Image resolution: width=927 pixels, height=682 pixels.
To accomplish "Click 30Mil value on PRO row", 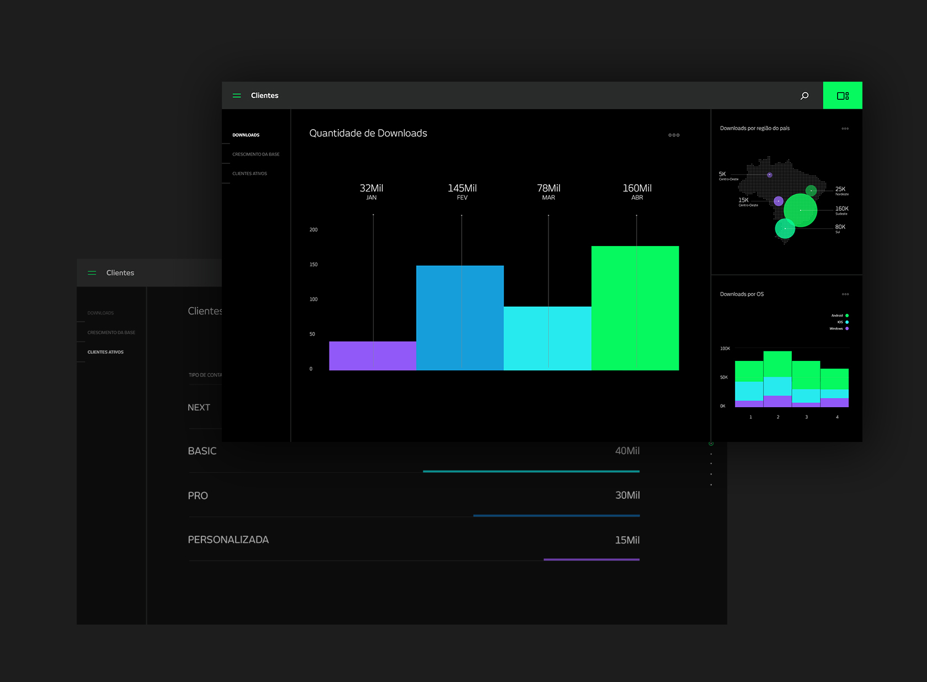I will pyautogui.click(x=627, y=495).
